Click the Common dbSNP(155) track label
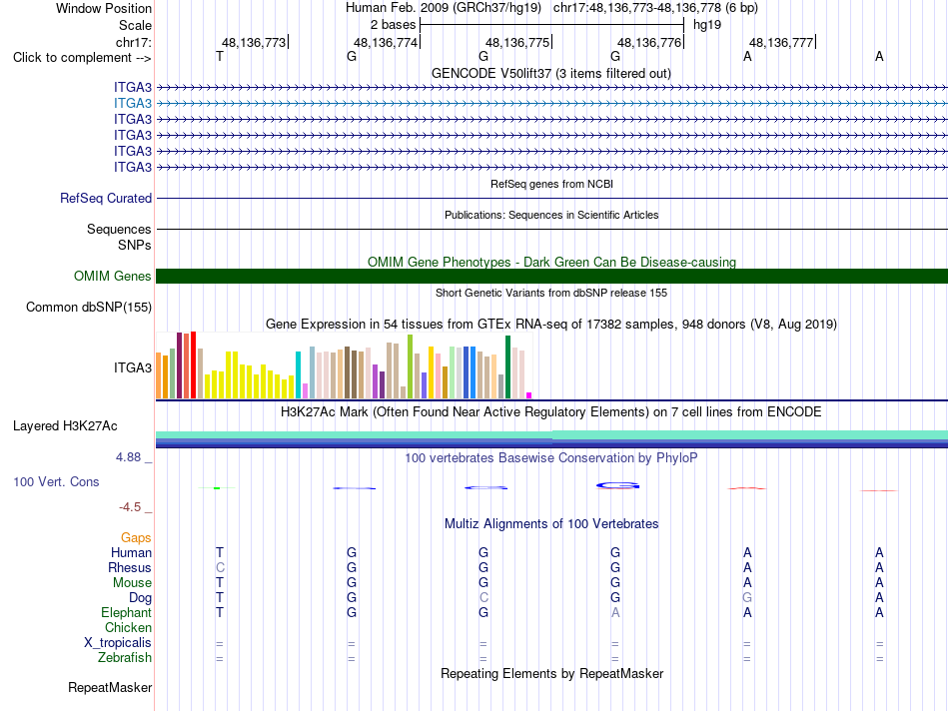This screenshot has width=949, height=711. 88,308
